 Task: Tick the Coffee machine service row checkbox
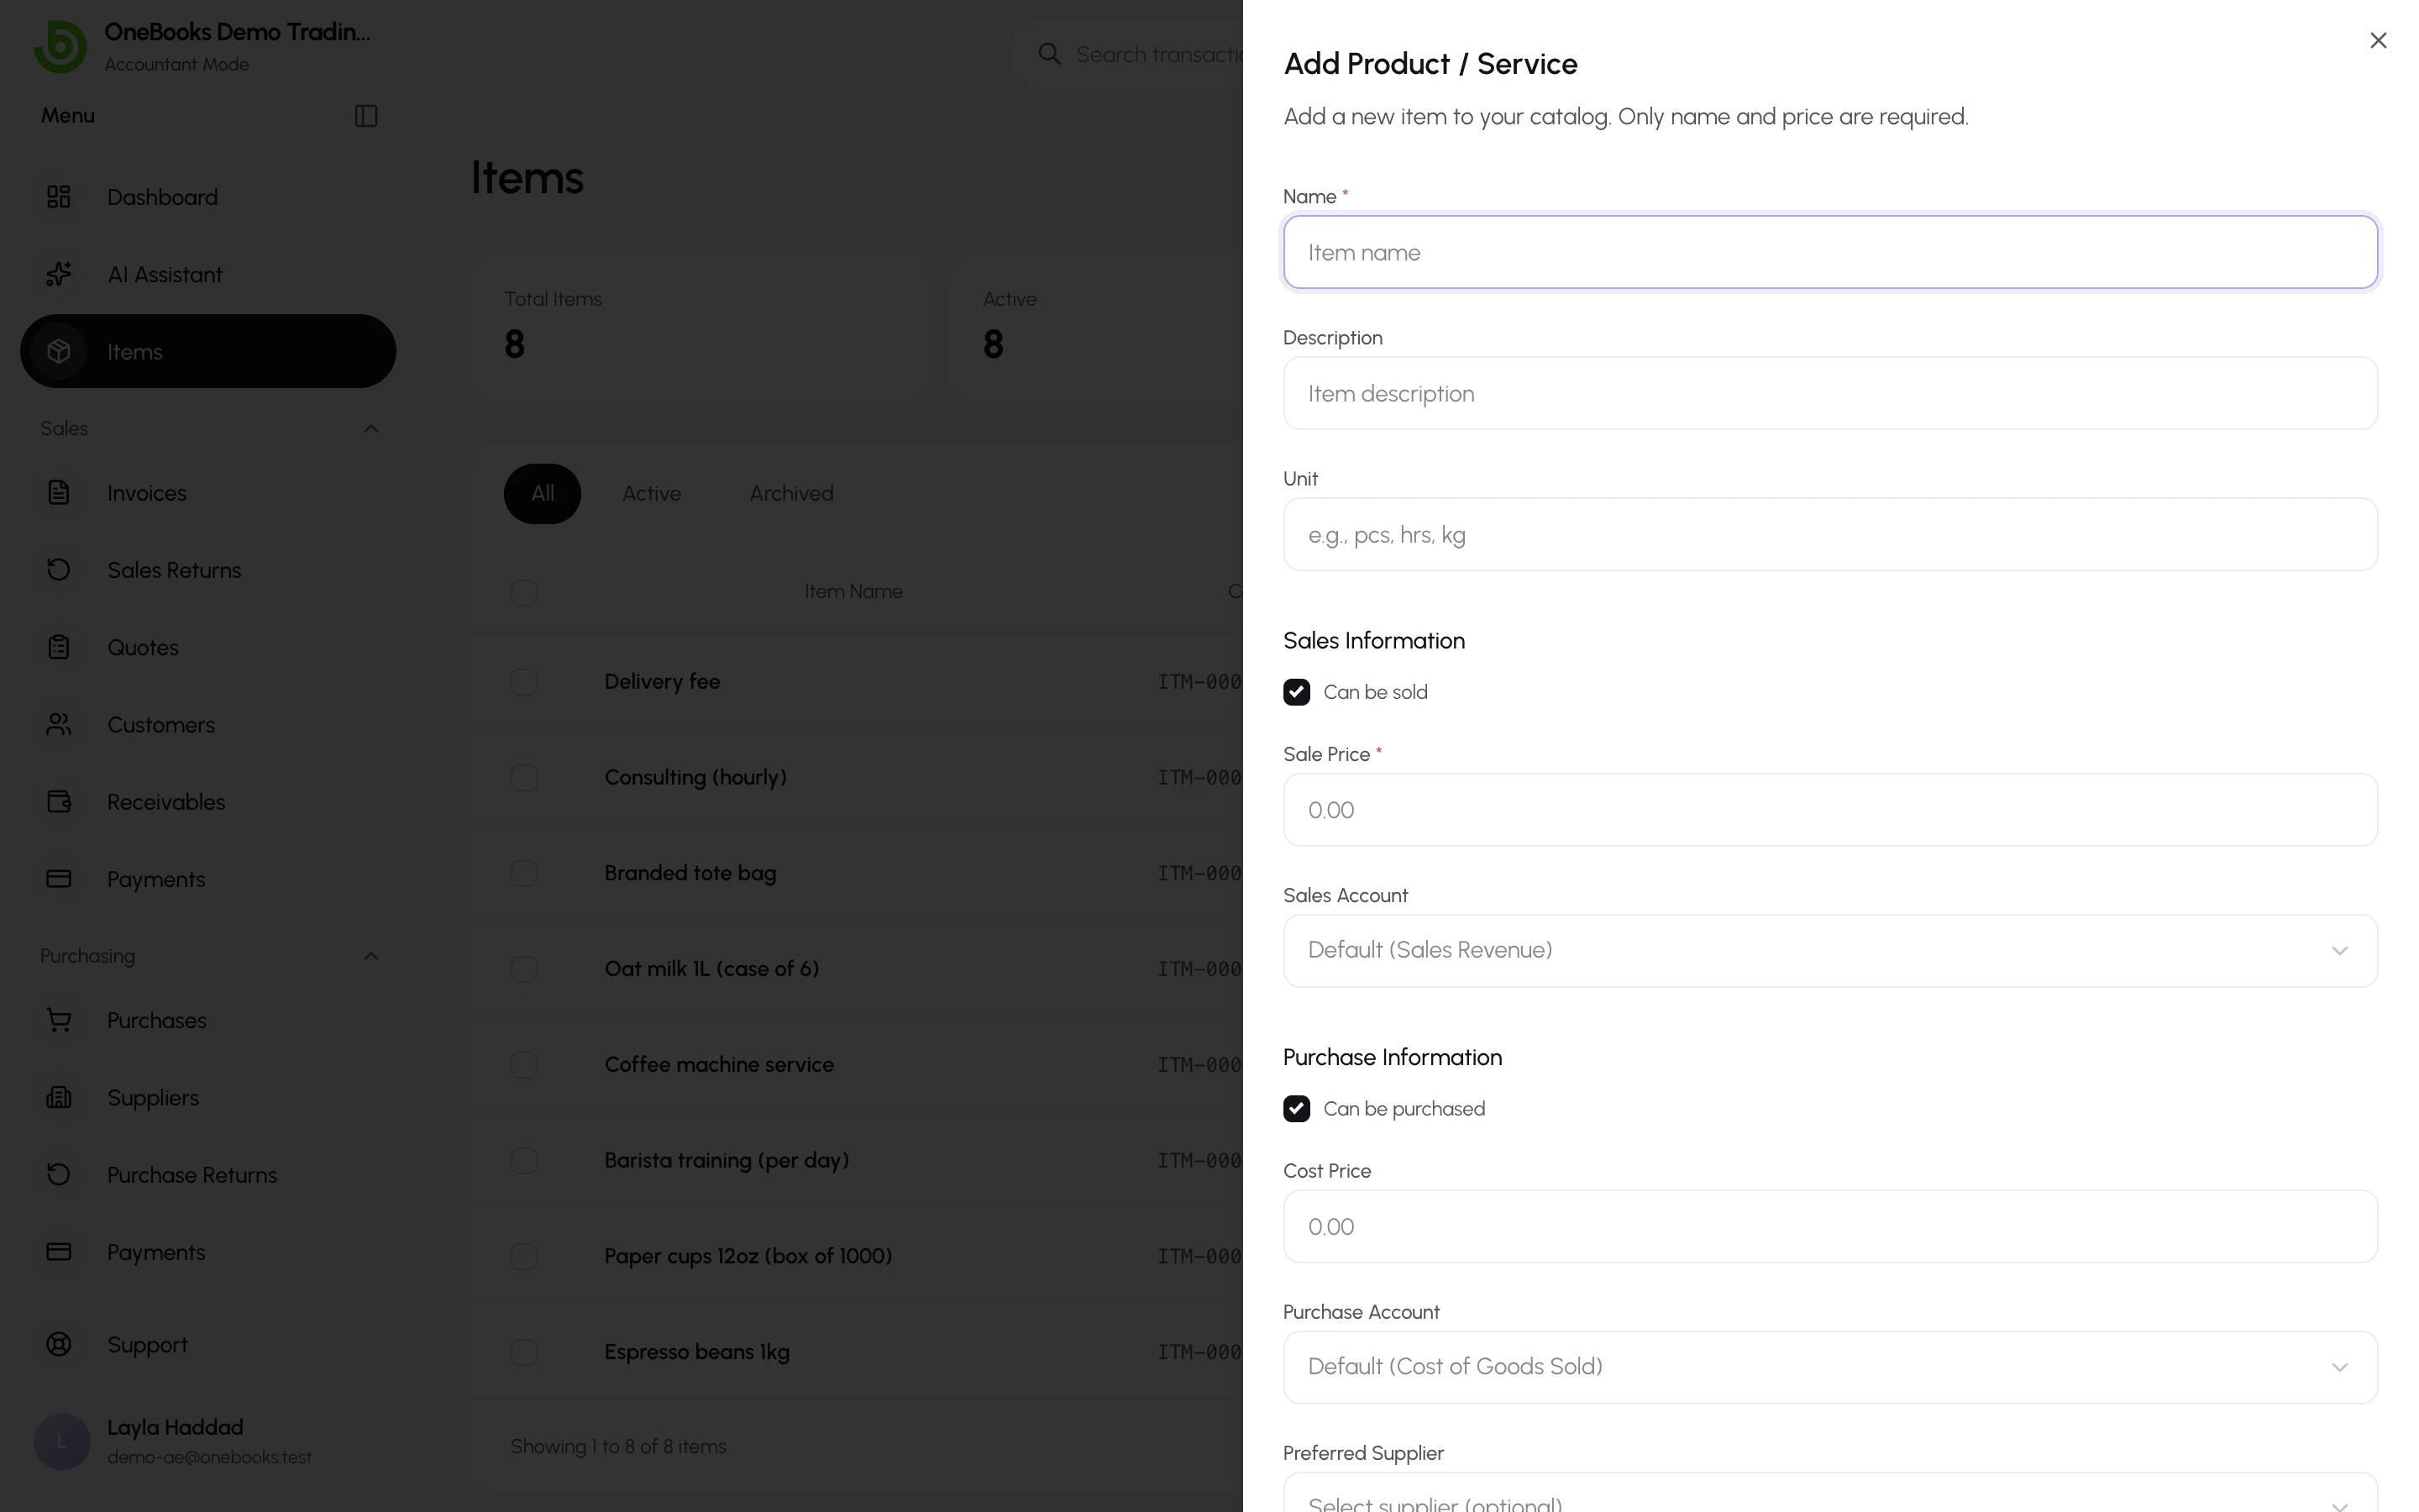point(524,1065)
